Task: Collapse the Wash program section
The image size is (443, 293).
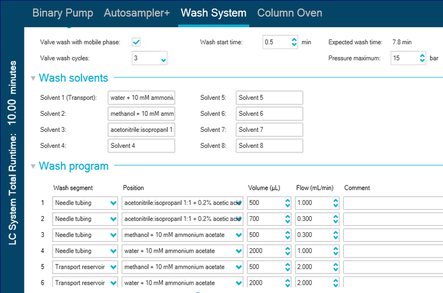Action: pyautogui.click(x=33, y=166)
